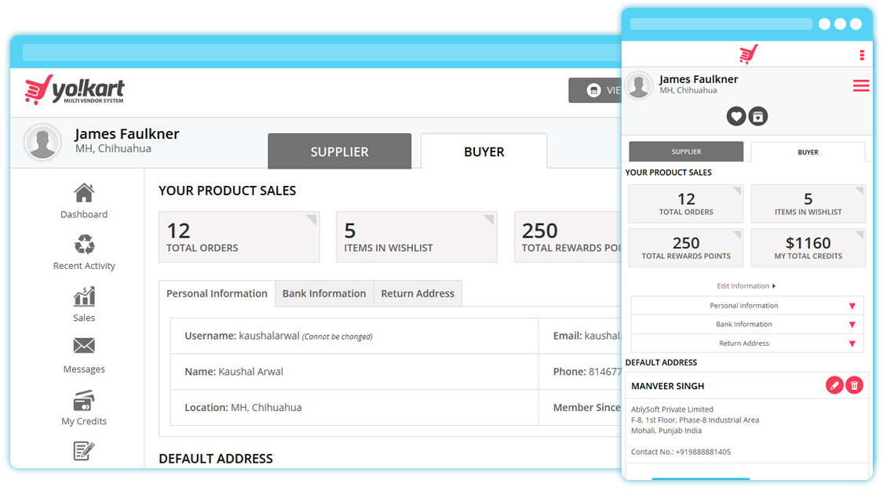
Task: Open wishlist using the heart icon
Action: 735,116
